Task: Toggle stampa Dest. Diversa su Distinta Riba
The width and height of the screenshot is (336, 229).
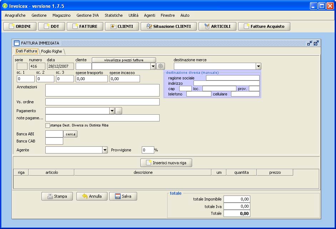Action: tap(47, 125)
